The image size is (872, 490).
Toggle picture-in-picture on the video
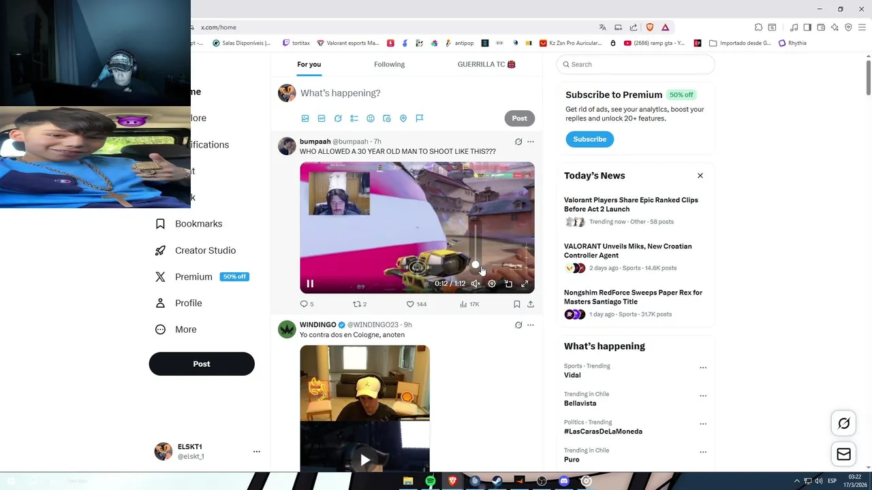point(508,284)
